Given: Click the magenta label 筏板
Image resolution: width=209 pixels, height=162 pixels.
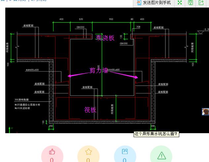Looking at the screenshot, I should point(90,110).
